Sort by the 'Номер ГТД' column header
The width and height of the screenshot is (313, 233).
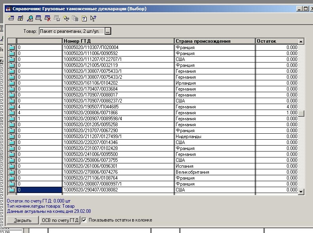point(118,41)
